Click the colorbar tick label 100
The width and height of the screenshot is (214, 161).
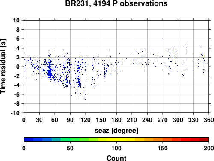click(116, 148)
